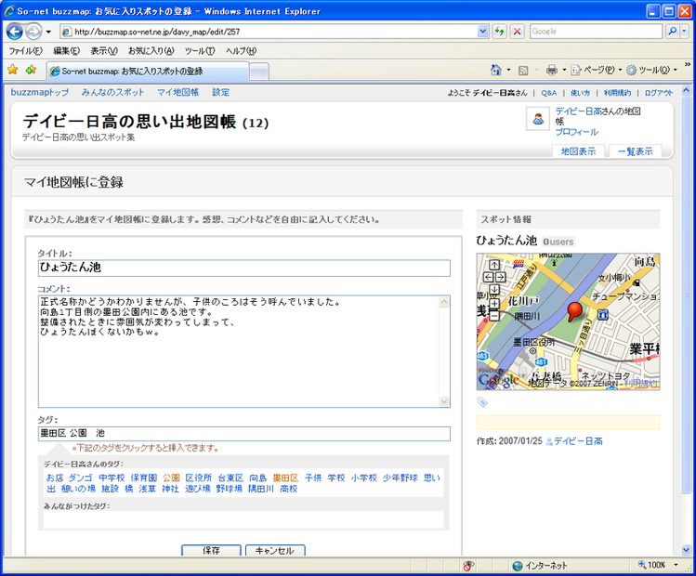Insert the 公園 tag

click(171, 478)
